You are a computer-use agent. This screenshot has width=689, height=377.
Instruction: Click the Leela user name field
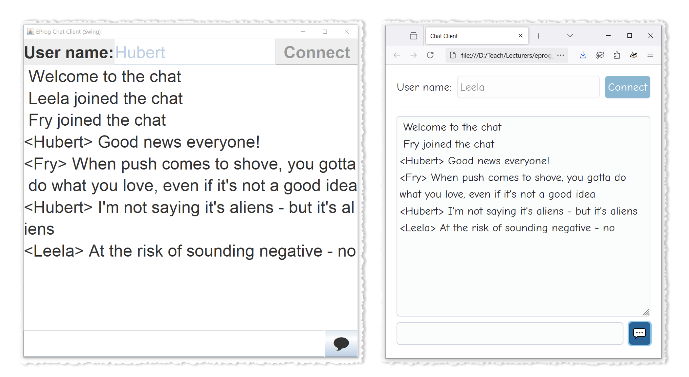[528, 87]
